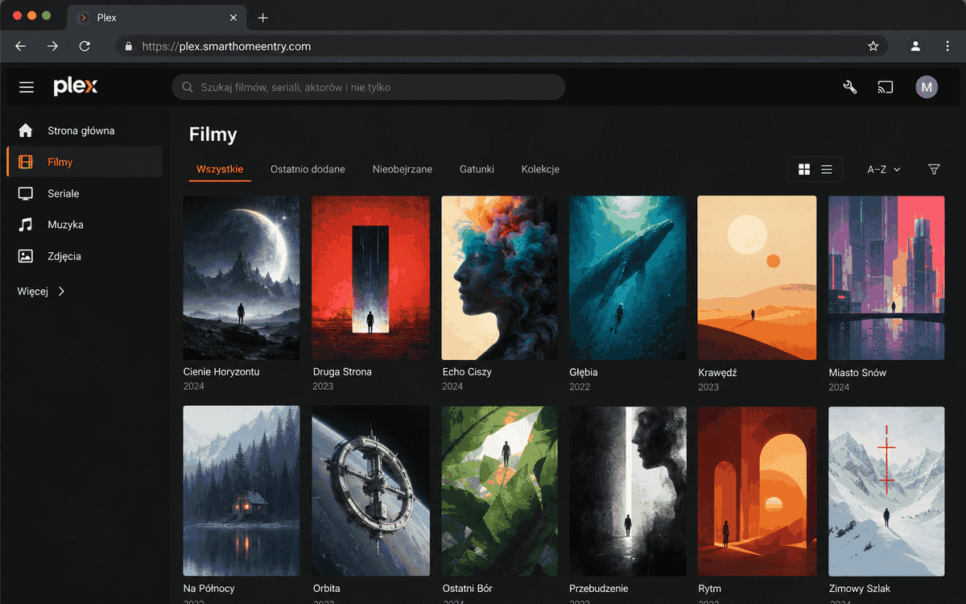Open the Cienie Horyzontu poster

(x=242, y=278)
